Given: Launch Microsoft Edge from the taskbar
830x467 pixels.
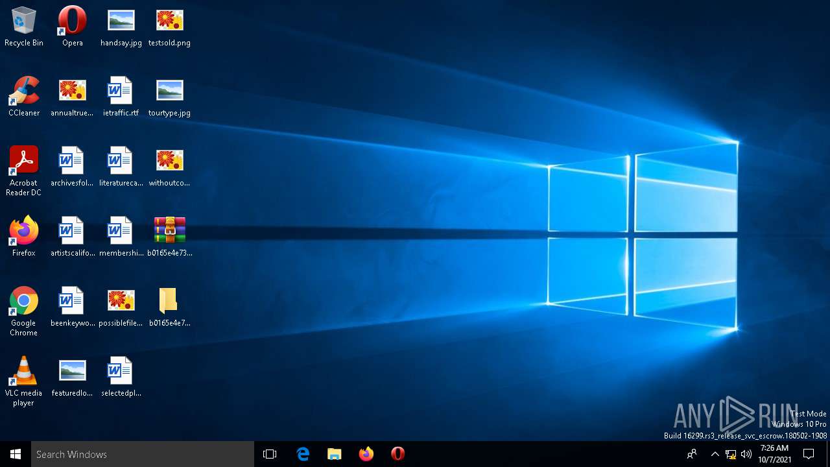Looking at the screenshot, I should click(303, 454).
